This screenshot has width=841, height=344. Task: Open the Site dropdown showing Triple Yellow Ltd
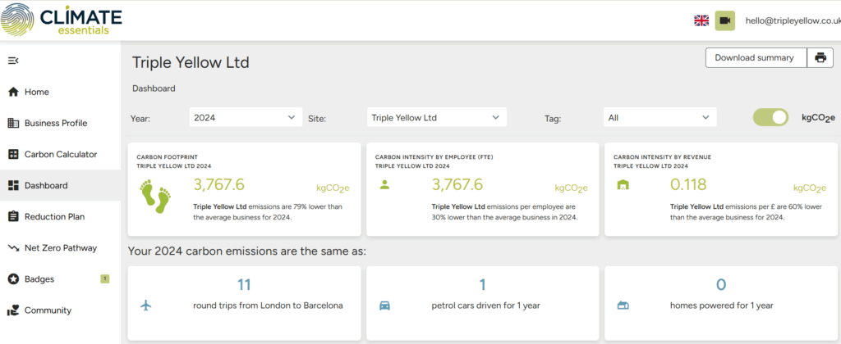pos(437,118)
